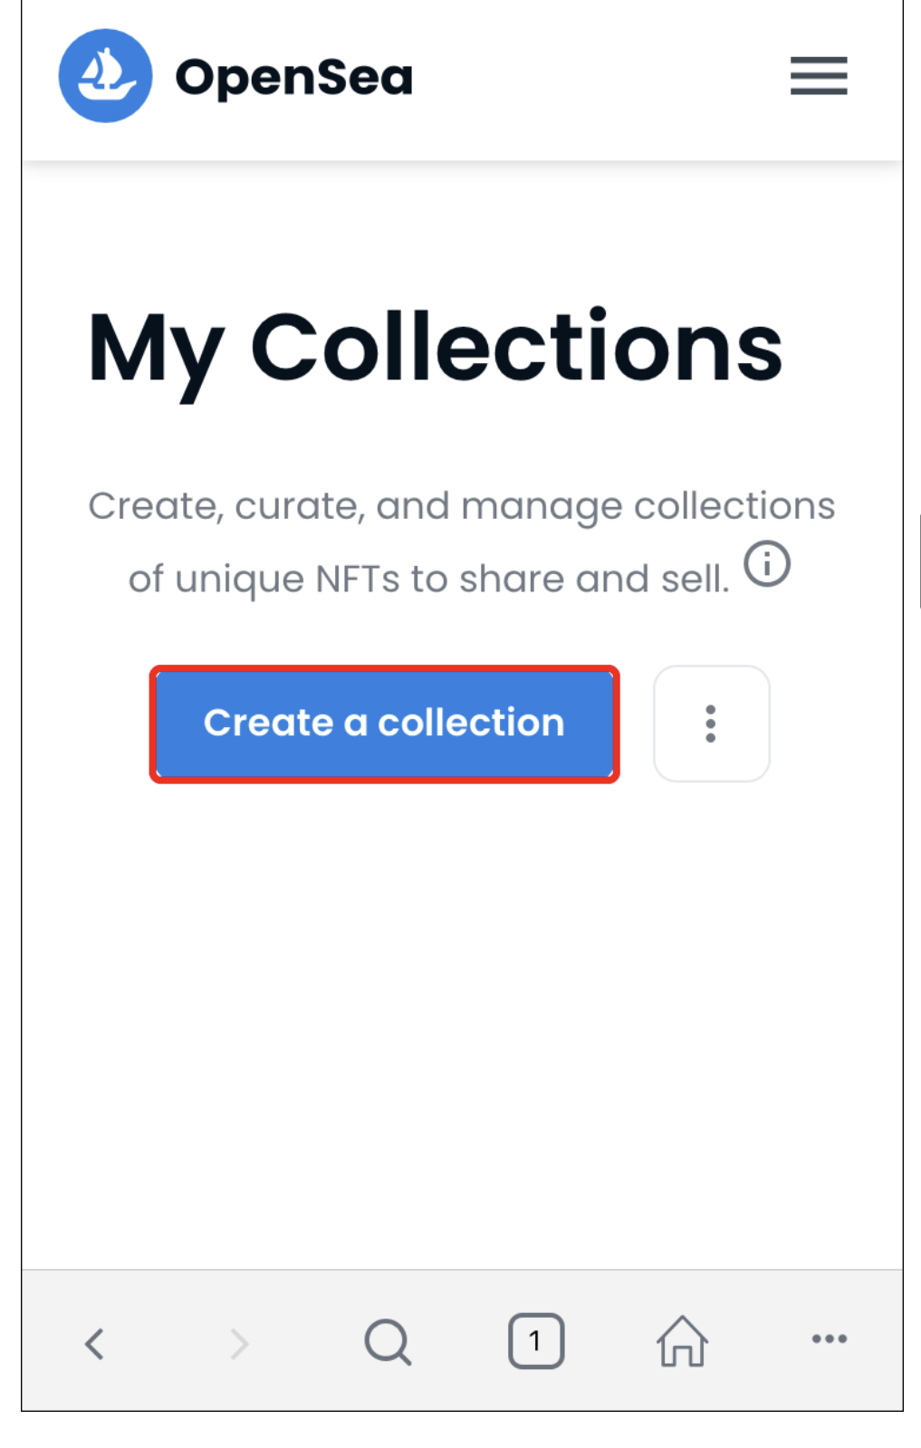Click the info icon beside the description
The width and height of the screenshot is (921, 1448).
pyautogui.click(x=767, y=564)
